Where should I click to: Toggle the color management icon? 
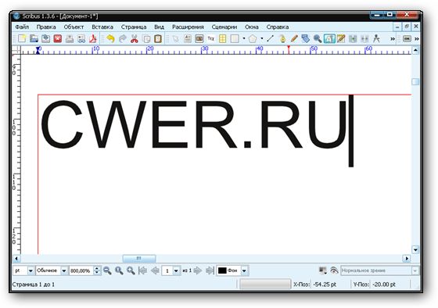pos(323,270)
